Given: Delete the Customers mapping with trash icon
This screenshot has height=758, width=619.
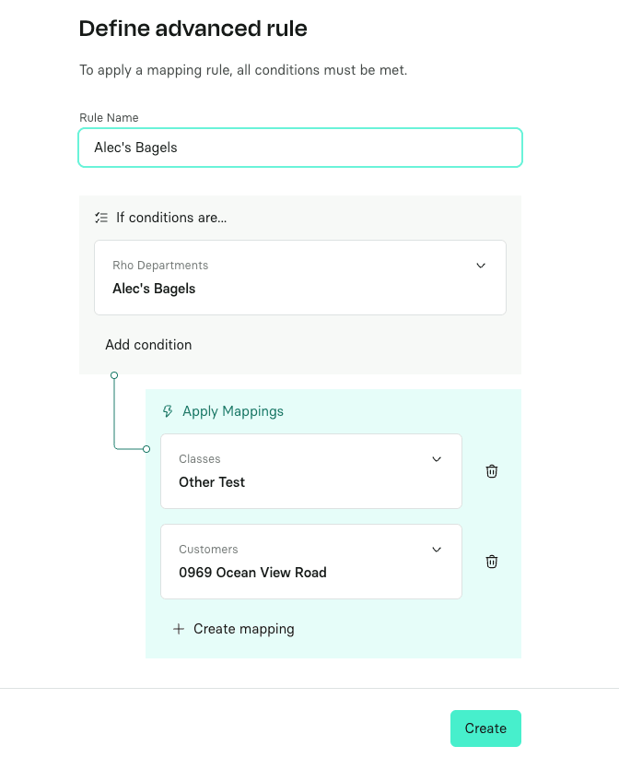Looking at the screenshot, I should pyautogui.click(x=492, y=562).
